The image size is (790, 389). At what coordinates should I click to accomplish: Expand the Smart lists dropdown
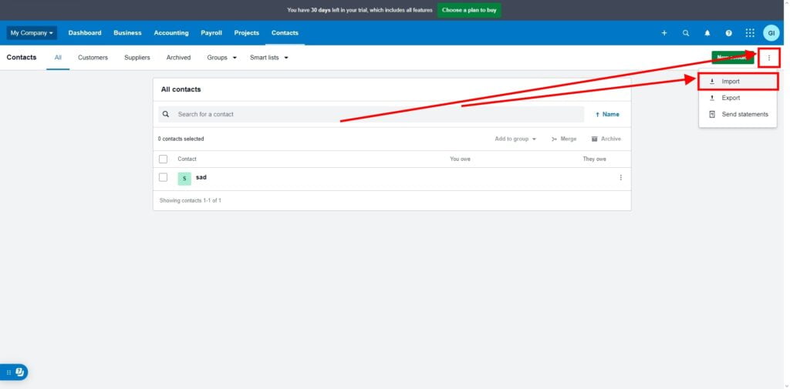point(269,58)
